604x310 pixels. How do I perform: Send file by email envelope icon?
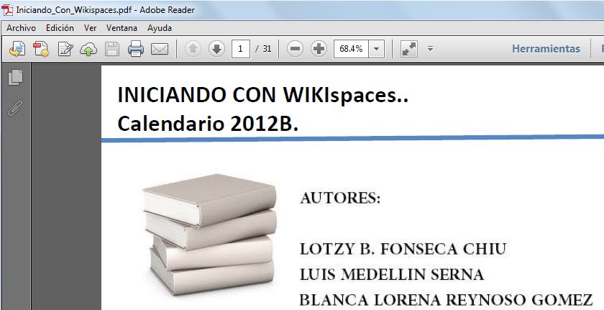160,49
